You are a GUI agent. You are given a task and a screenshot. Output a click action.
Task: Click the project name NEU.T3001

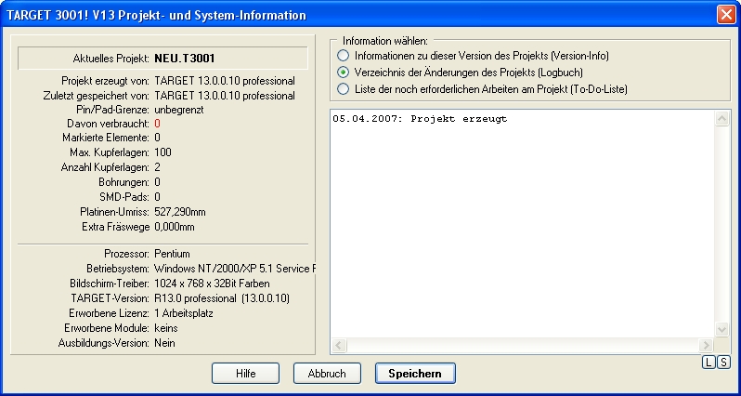click(185, 59)
